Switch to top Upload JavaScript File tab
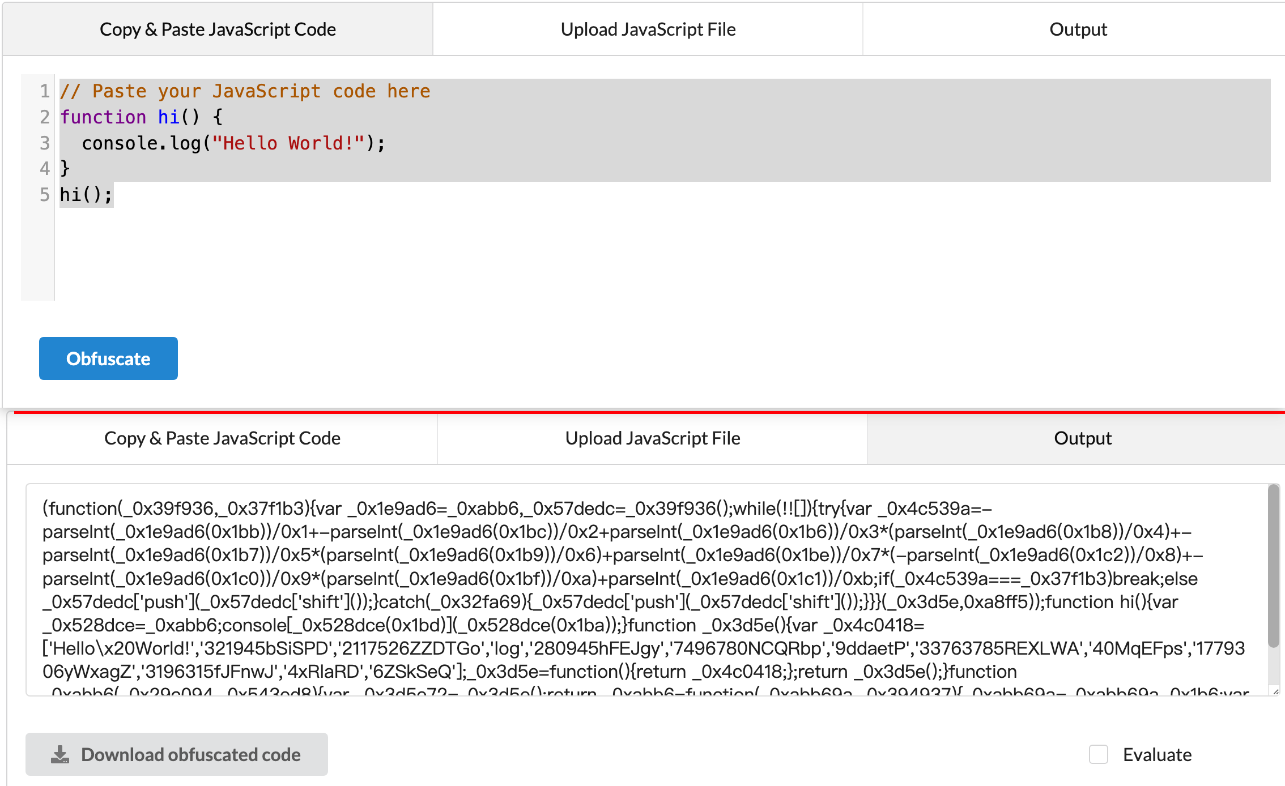Image resolution: width=1285 pixels, height=786 pixels. [648, 29]
